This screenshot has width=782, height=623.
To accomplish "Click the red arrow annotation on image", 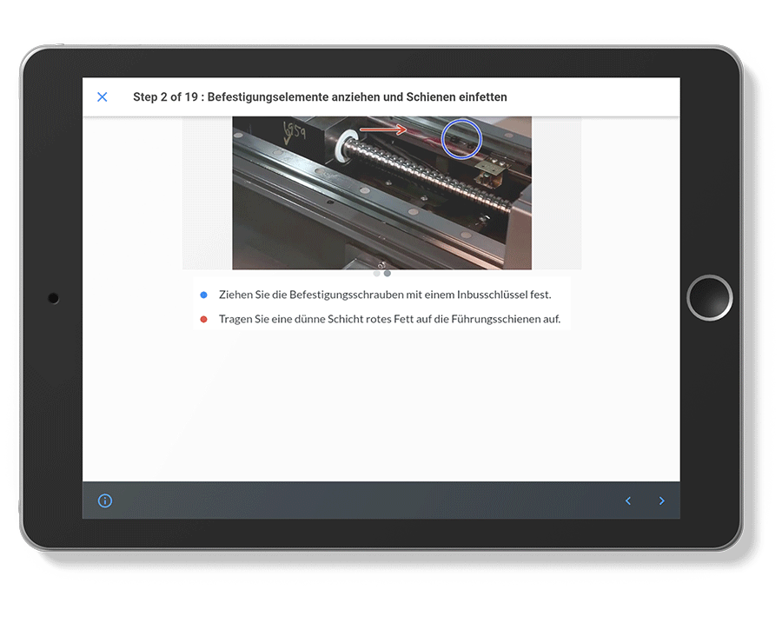I will tap(383, 129).
